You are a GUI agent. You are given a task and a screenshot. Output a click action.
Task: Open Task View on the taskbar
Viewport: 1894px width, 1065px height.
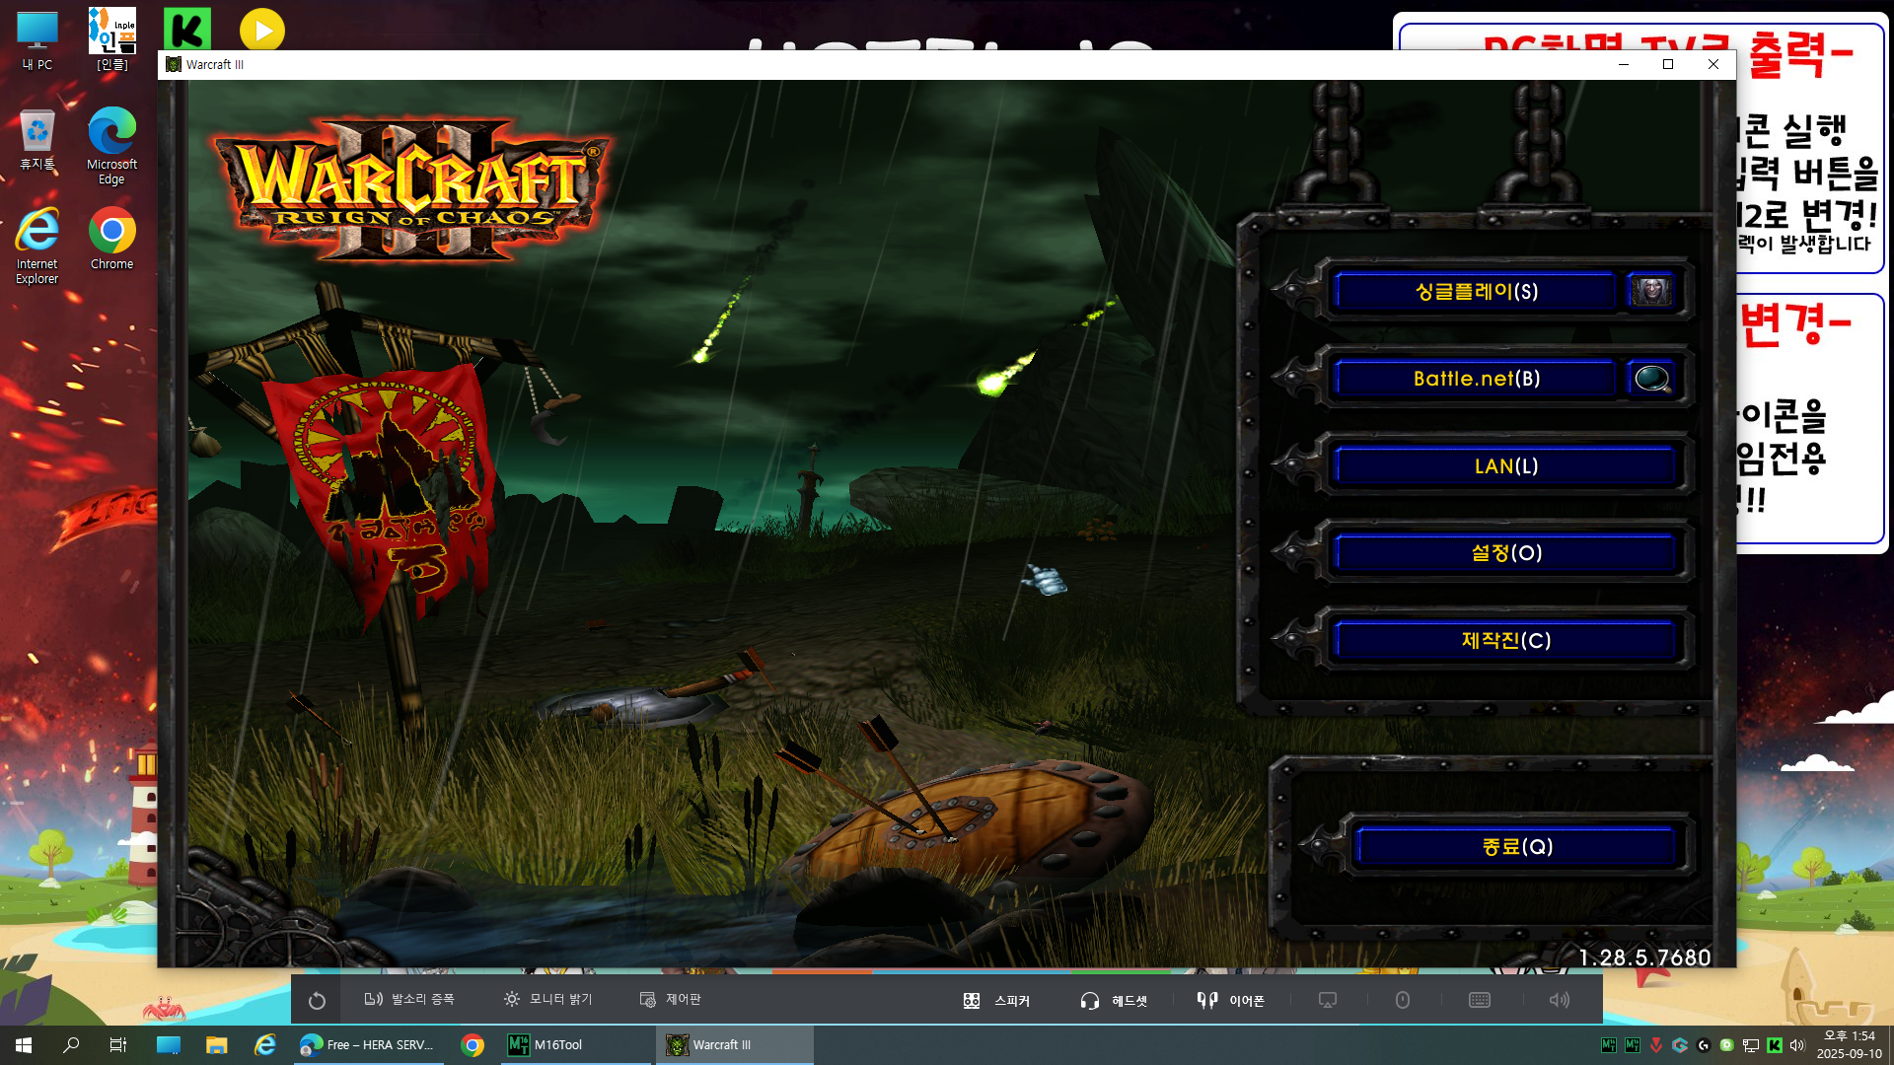(x=118, y=1045)
